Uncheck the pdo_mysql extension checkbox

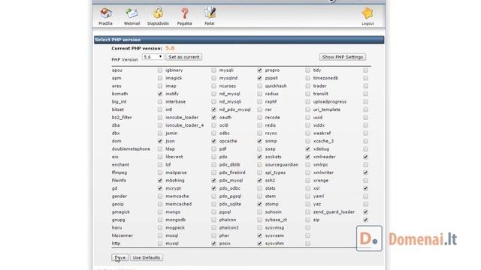pyautogui.click(x=260, y=180)
